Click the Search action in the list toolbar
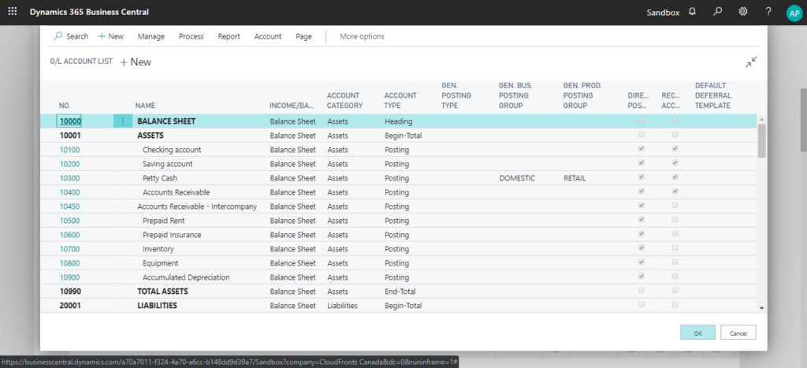 click(71, 36)
